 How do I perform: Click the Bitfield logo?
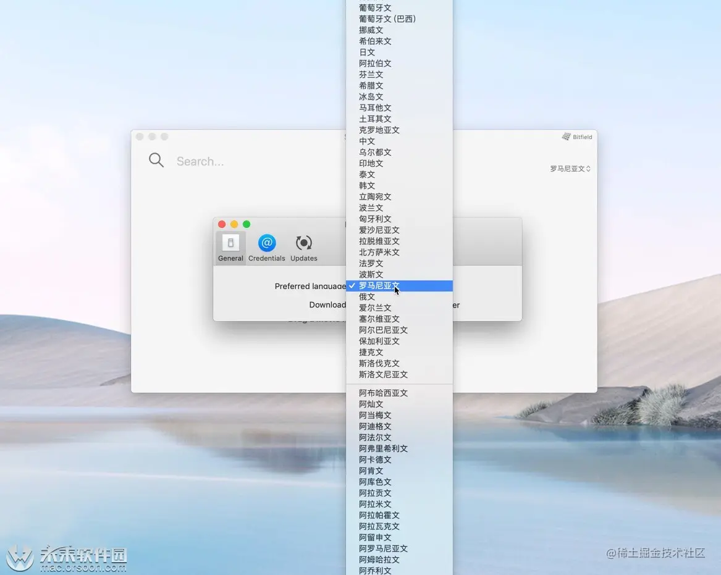click(x=577, y=137)
